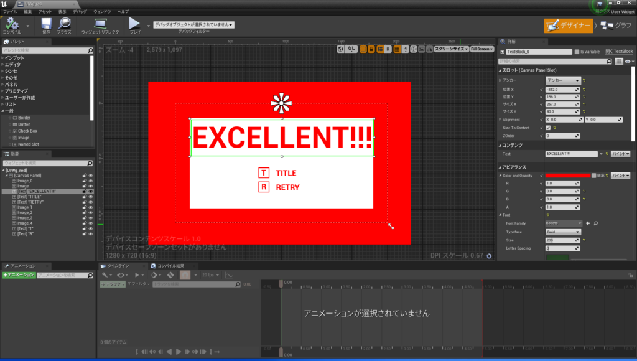This screenshot has height=361, width=637.
Task: Click the green +アニメーション button
Action: pyautogui.click(x=19, y=274)
